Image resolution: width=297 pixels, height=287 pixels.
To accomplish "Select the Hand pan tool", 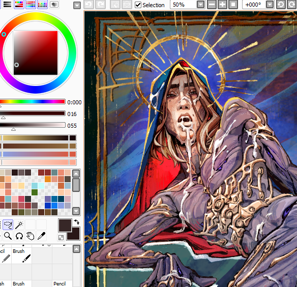I will pyautogui.click(x=30, y=236).
